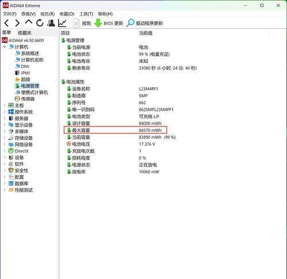Click BIOS 更新 green arrow button
The image size is (287, 279).
tap(108, 23)
